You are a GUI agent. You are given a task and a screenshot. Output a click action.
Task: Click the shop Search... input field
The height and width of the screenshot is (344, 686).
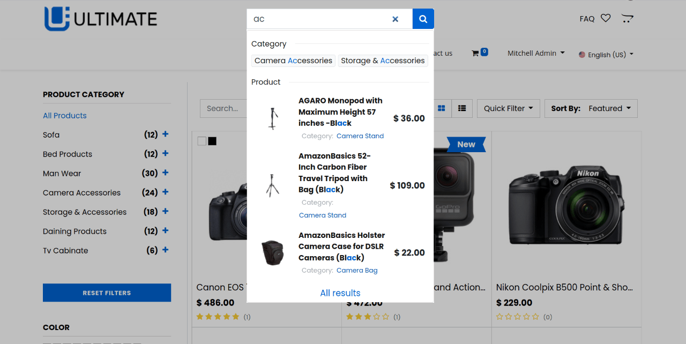[x=222, y=108]
